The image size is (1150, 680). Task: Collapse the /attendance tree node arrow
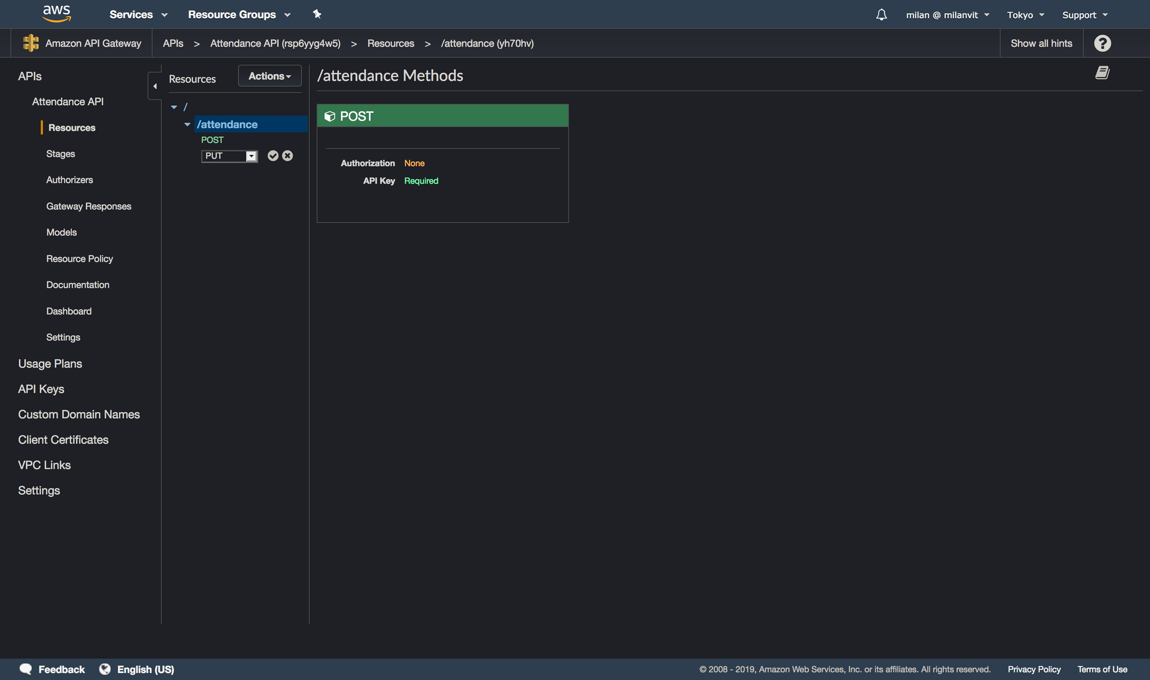(x=187, y=124)
